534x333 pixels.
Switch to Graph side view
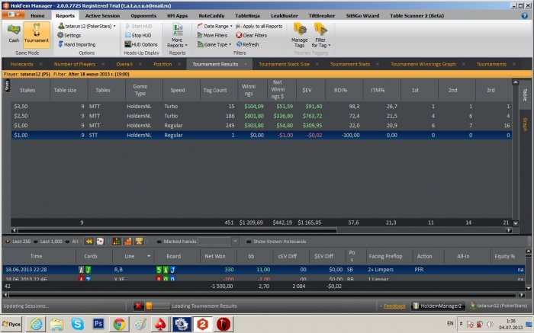(x=525, y=125)
